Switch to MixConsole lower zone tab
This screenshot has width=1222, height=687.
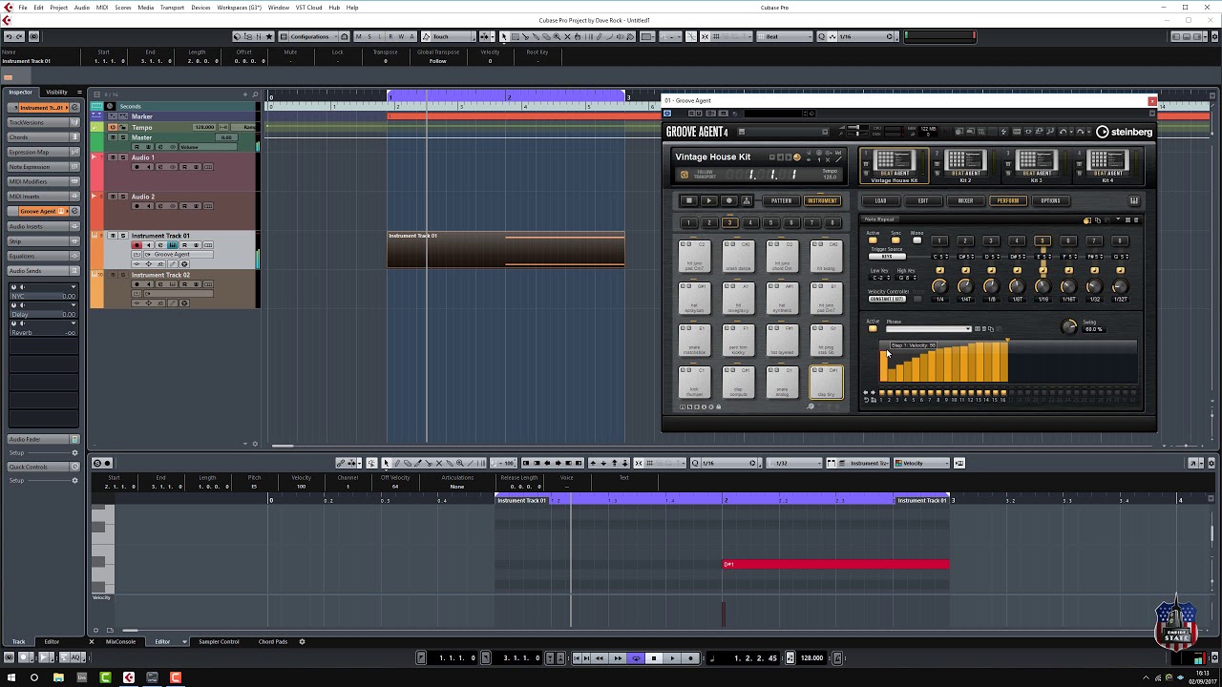[x=120, y=641]
